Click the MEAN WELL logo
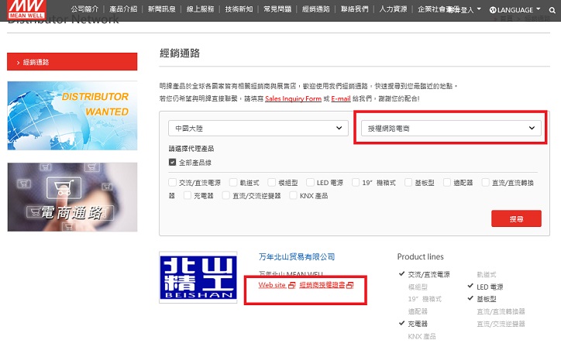Viewport: 561px width, 347px height. pyautogui.click(x=26, y=10)
